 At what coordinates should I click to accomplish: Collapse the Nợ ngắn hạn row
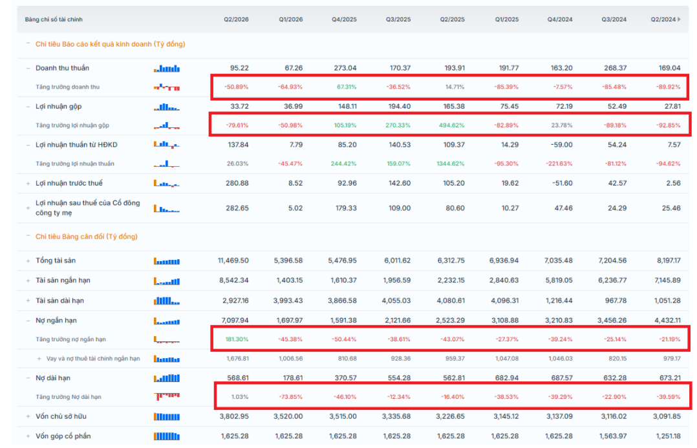point(28,321)
